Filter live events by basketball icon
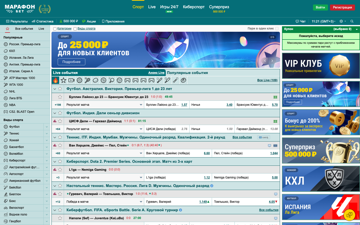 (103, 80)
